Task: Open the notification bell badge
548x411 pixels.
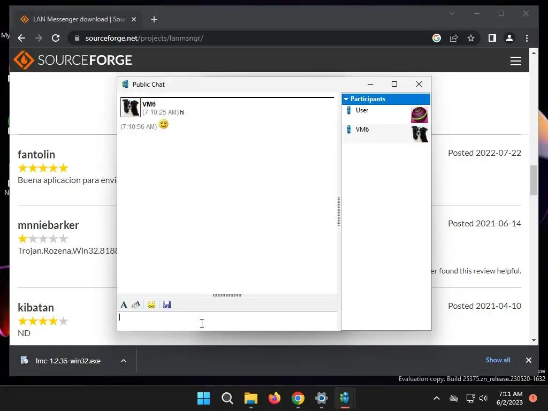Action: coord(532,398)
